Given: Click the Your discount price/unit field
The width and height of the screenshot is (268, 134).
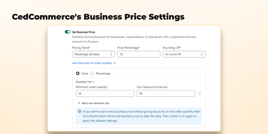Looking at the screenshot, I should tap(166, 94).
